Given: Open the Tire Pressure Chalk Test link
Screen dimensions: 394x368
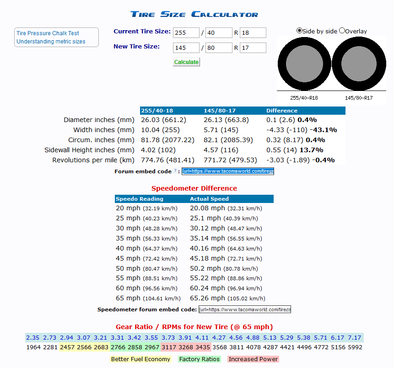Looking at the screenshot, I should 48,33.
